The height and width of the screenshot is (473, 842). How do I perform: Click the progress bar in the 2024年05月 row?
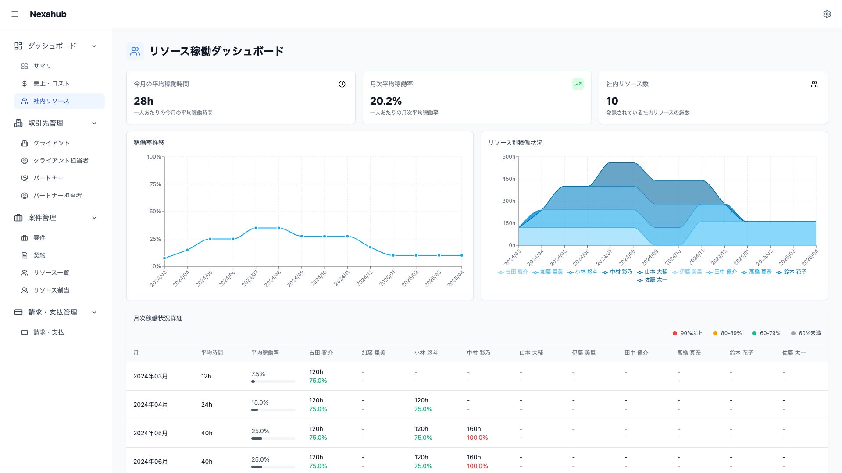[x=273, y=438]
